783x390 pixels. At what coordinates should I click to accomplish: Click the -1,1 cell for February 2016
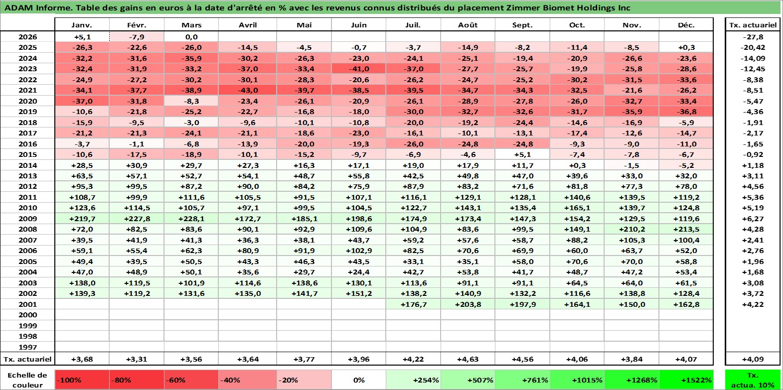137,144
